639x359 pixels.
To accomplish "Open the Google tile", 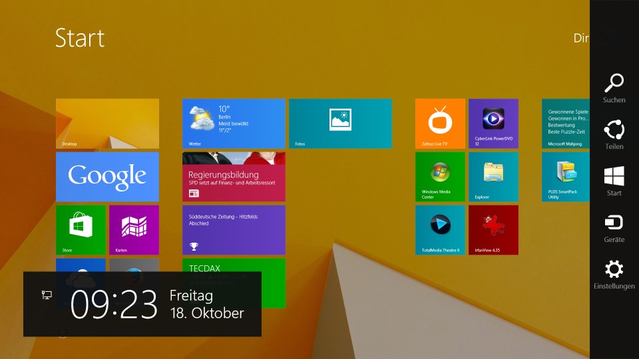I will (x=108, y=177).
